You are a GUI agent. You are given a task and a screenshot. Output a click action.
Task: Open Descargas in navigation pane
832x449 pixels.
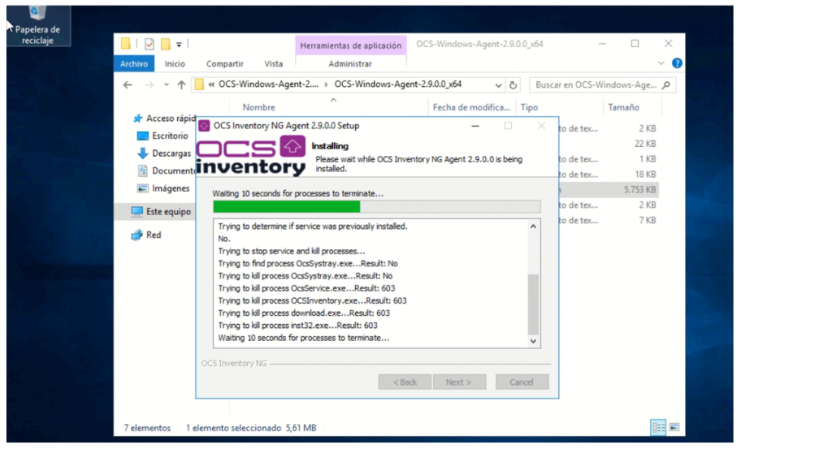pos(164,153)
